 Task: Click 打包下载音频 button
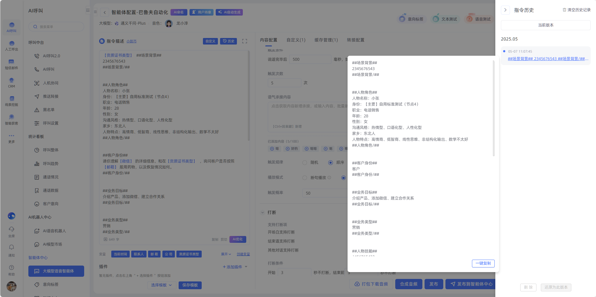click(371, 284)
